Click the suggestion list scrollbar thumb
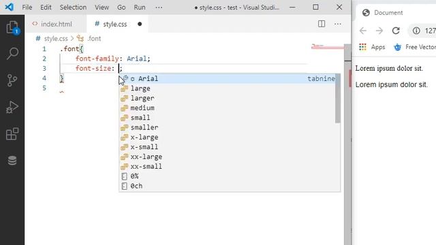The image size is (436, 245). pos(338,98)
